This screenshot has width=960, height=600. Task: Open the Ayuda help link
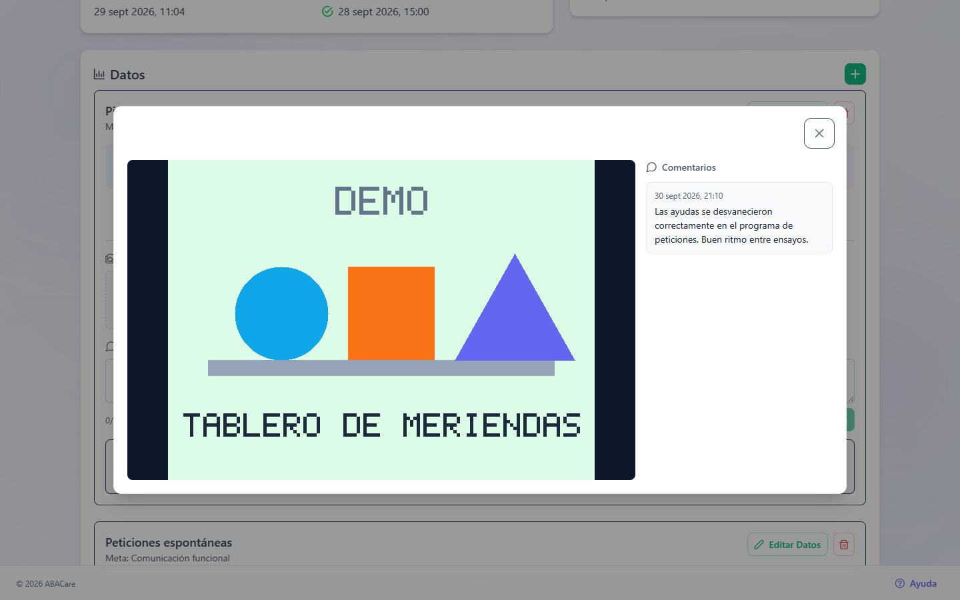915,583
